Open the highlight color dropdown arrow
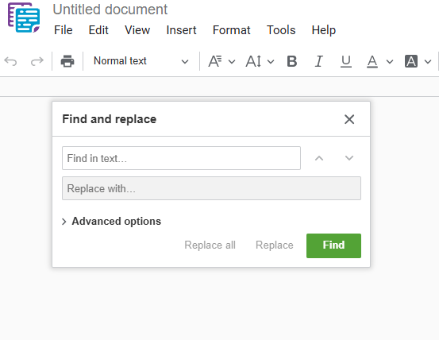 click(428, 61)
